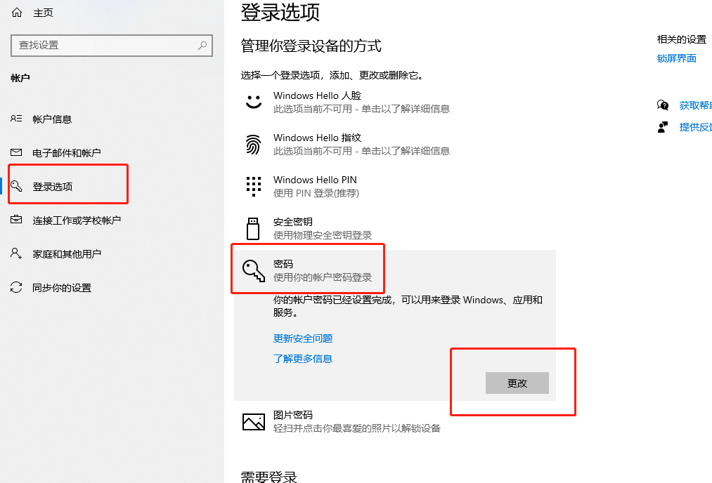
Task: Click the key icon beside 登录选项
Action: click(x=16, y=185)
